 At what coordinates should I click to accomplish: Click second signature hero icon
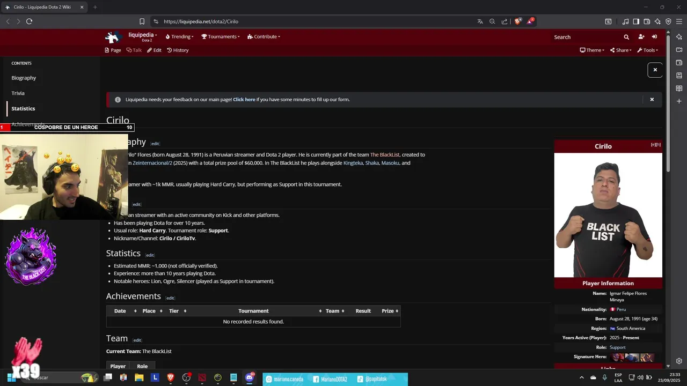pyautogui.click(x=632, y=357)
